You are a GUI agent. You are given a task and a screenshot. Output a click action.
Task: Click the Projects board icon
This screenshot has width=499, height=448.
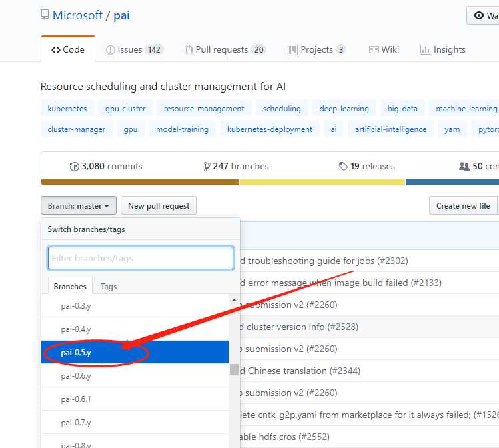click(x=292, y=50)
